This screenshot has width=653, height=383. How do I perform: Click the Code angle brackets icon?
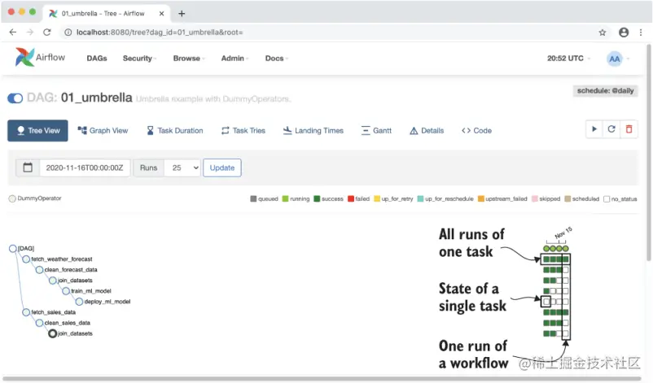pyautogui.click(x=466, y=131)
